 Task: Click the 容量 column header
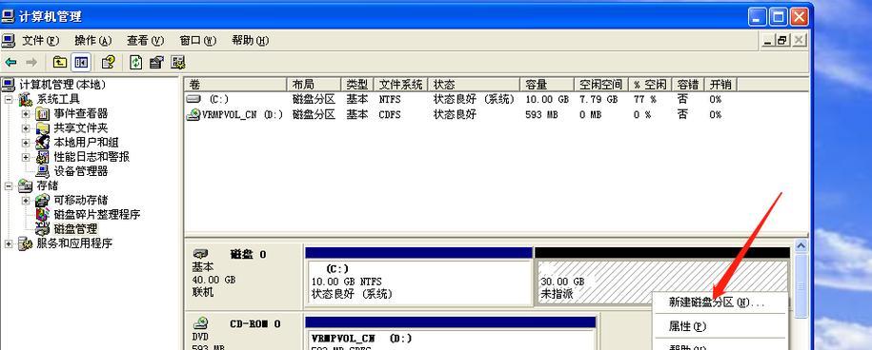(547, 85)
